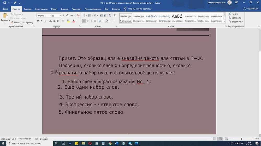Click the Save icon in quick access toolbar

pyautogui.click(x=5, y=3)
